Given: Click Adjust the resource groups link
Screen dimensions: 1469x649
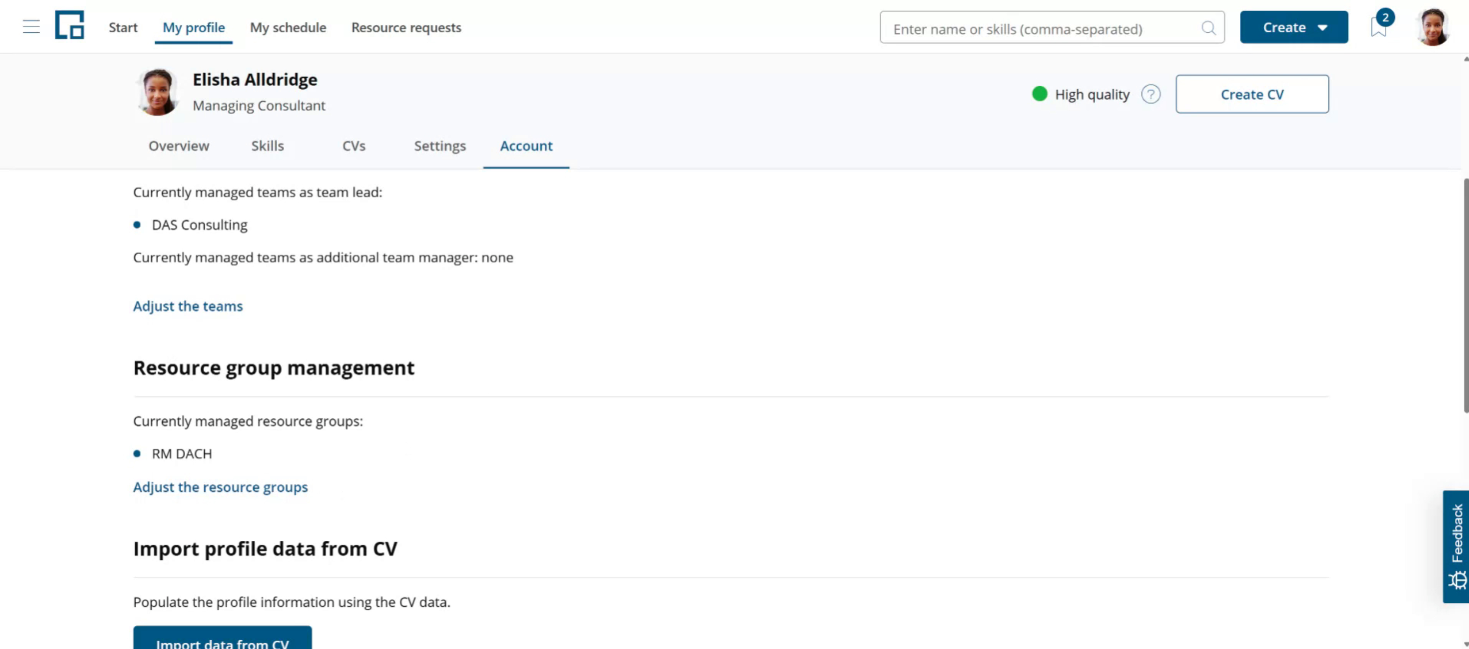Looking at the screenshot, I should [x=220, y=487].
